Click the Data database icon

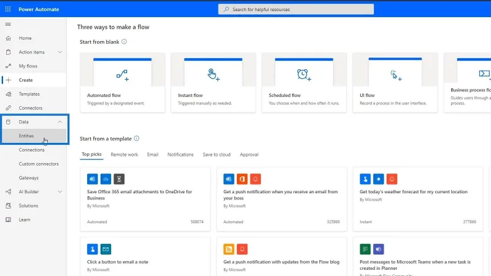(9, 122)
